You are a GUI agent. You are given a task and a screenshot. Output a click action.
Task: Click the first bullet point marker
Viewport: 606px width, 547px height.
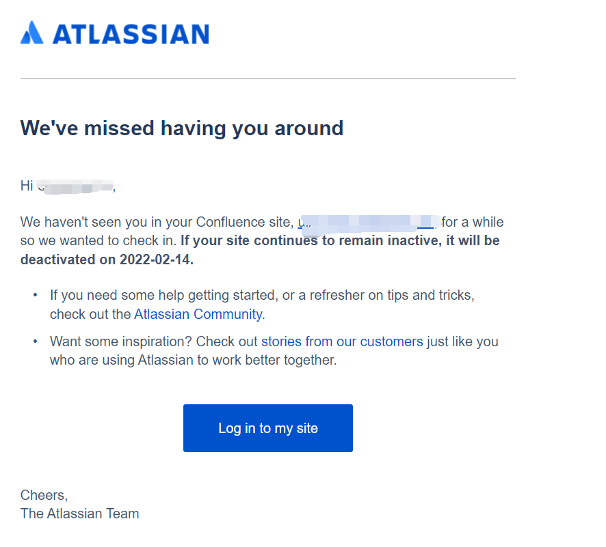[x=35, y=295]
